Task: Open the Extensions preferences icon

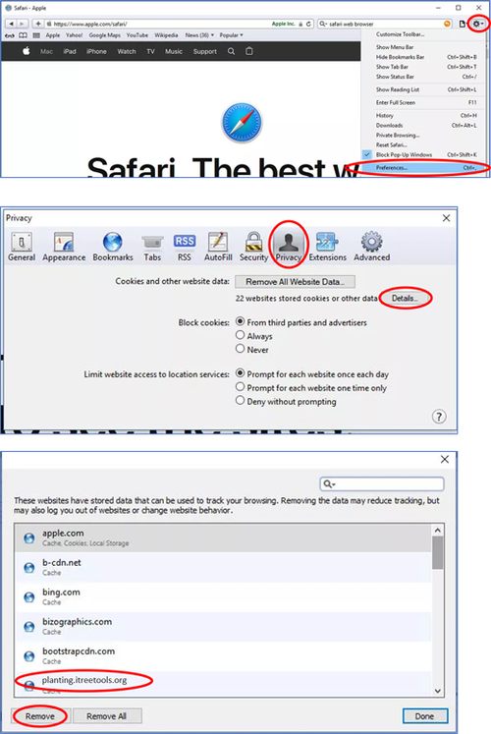Action: 327,247
